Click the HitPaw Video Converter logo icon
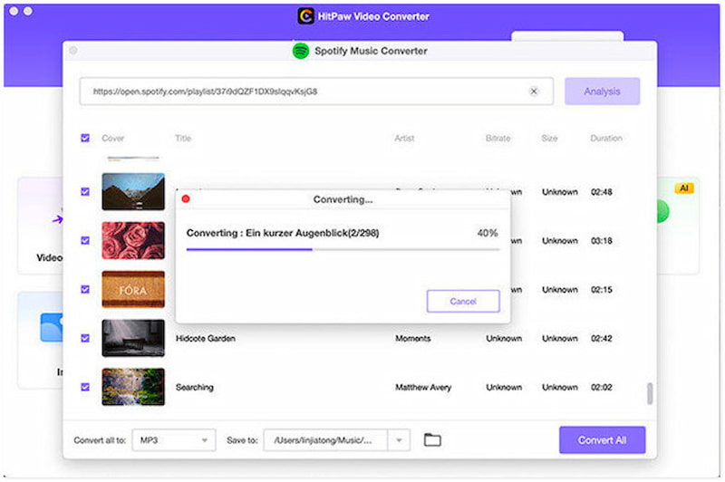The width and height of the screenshot is (725, 482). pyautogui.click(x=305, y=16)
